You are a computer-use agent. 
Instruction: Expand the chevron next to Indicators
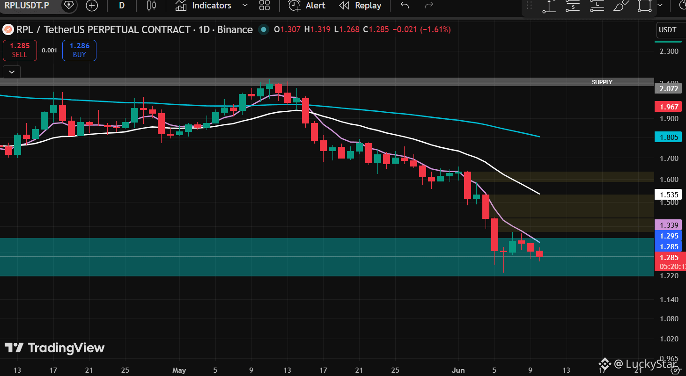244,6
